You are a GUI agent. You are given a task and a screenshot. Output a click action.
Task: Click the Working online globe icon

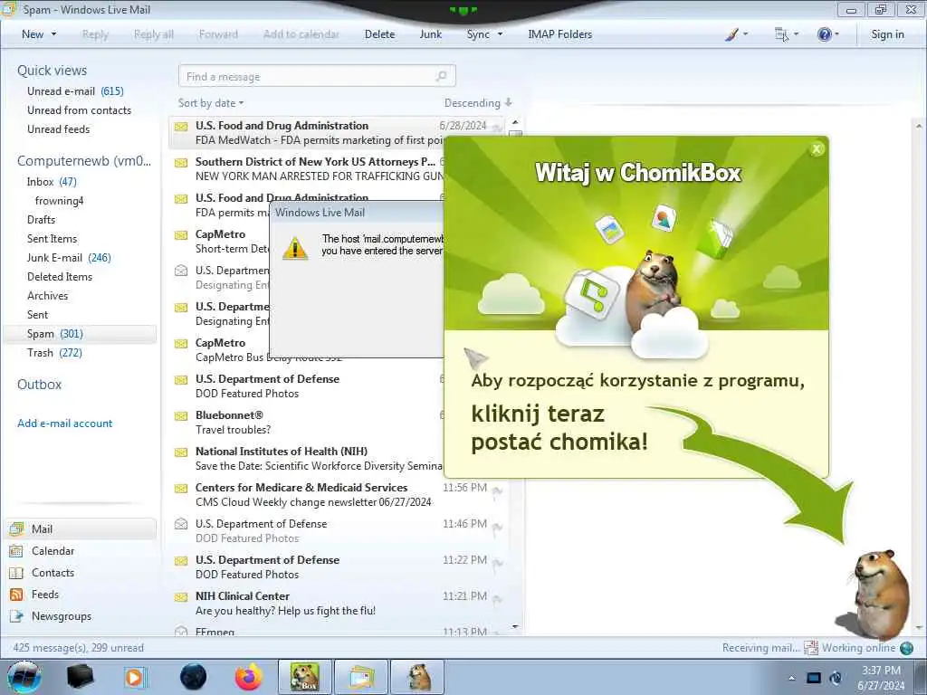906,648
